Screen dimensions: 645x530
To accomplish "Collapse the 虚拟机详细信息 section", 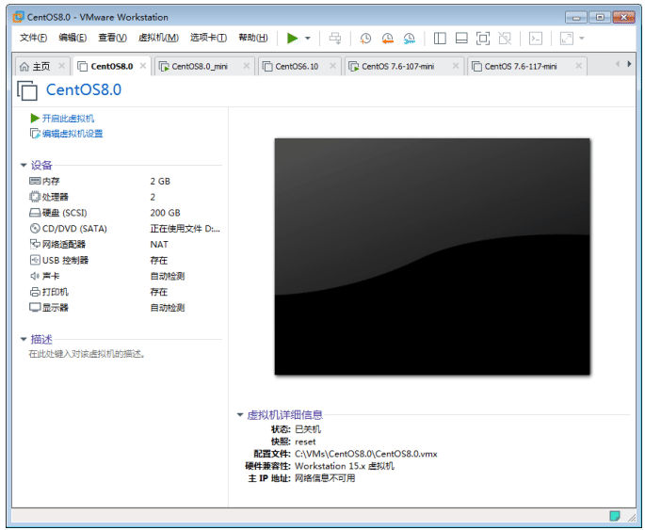I will click(240, 415).
